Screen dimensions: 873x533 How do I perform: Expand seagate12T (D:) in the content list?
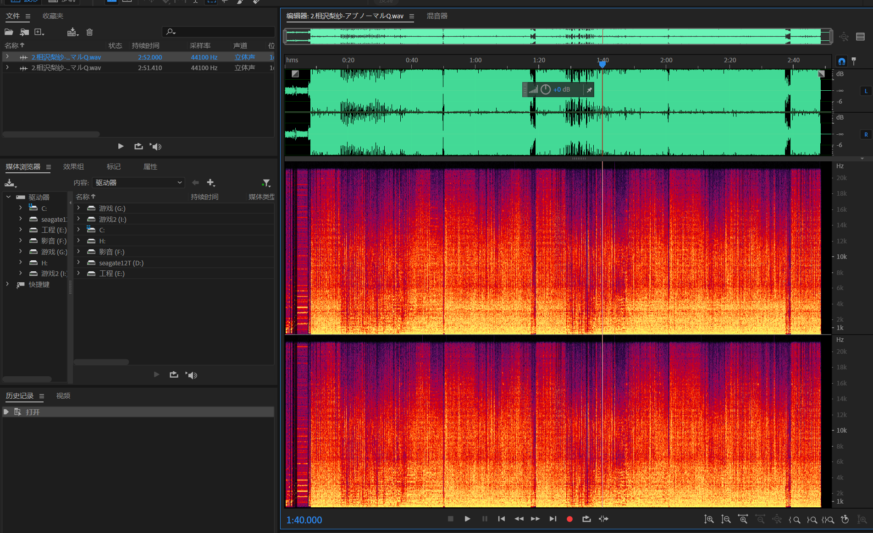pos(78,263)
